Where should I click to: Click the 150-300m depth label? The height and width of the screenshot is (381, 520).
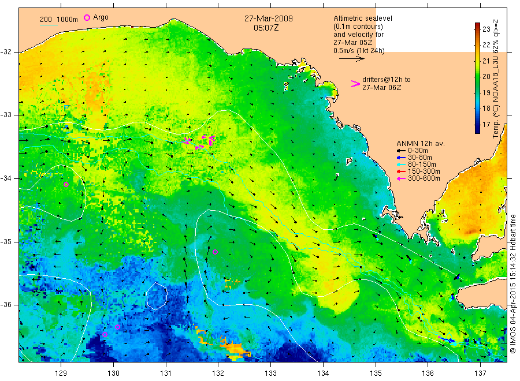424,171
